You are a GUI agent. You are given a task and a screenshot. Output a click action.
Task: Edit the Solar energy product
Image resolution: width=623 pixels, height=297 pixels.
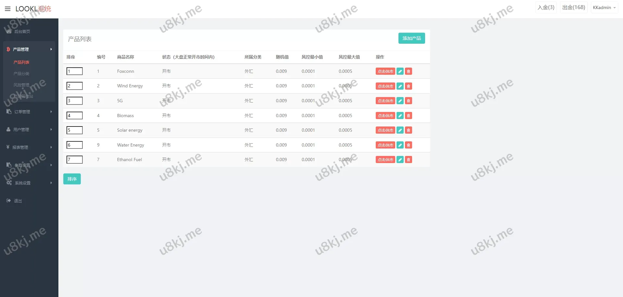pos(400,130)
